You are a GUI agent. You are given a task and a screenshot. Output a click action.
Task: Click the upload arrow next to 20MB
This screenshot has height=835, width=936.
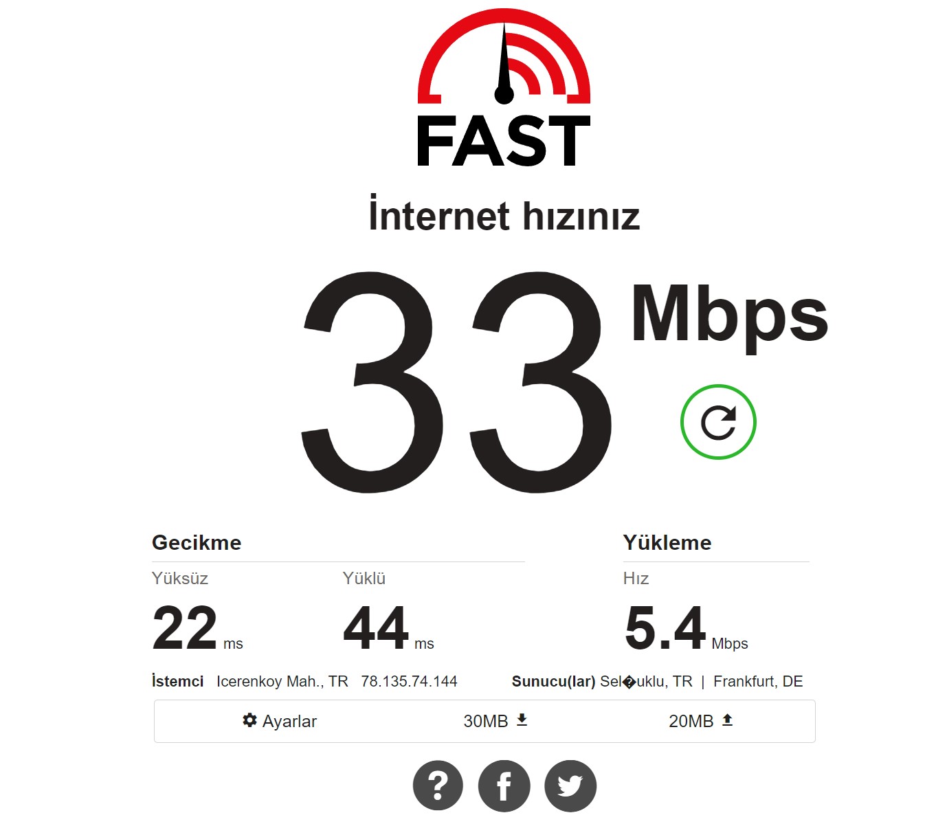(x=727, y=720)
